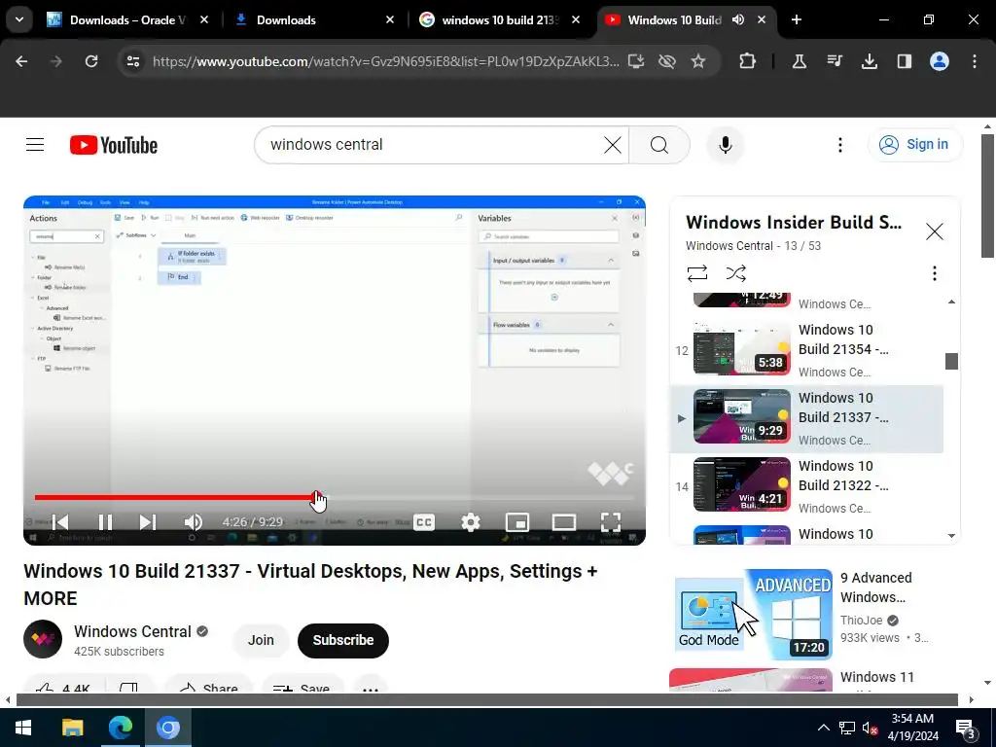Skip to next video in playlist
996x747 pixels.
pos(148,522)
